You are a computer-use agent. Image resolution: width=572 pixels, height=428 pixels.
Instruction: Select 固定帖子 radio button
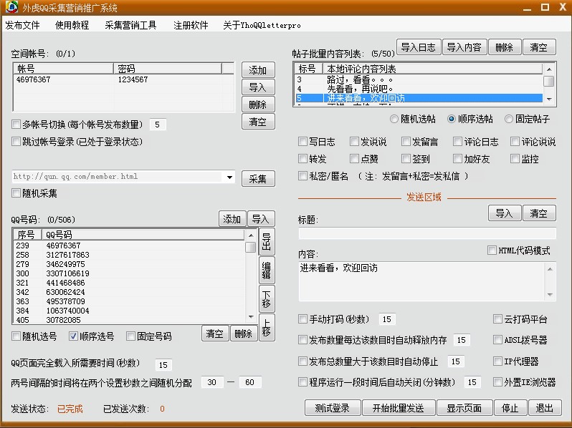pos(508,119)
